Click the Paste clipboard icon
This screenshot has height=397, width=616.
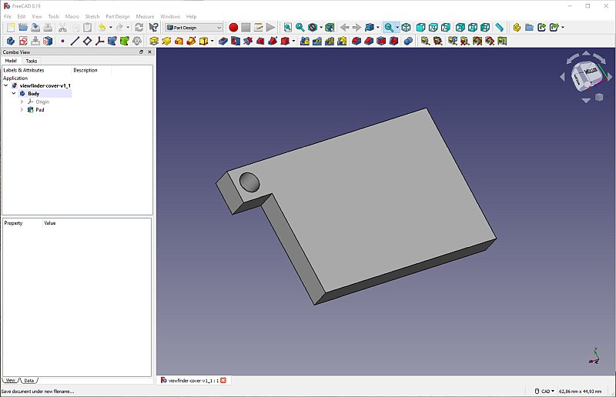(x=88, y=28)
